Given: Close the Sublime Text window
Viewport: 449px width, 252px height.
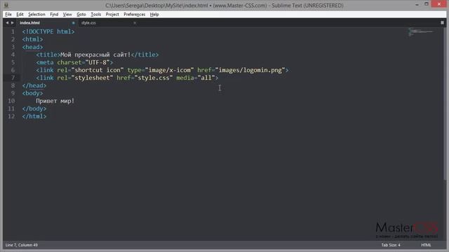Looking at the screenshot, I should (439, 4).
